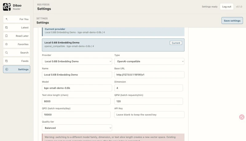Click the v0.1.0 version label
This screenshot has width=246, height=141.
click(x=239, y=6)
